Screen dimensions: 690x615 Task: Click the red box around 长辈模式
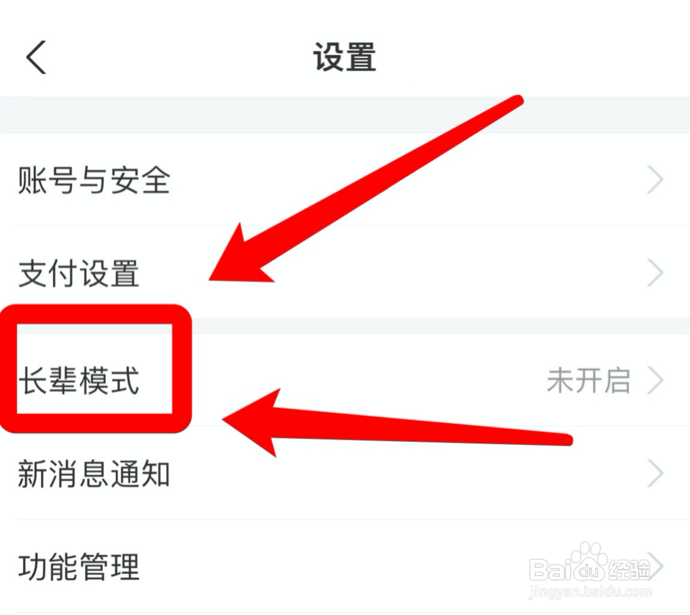[95, 368]
